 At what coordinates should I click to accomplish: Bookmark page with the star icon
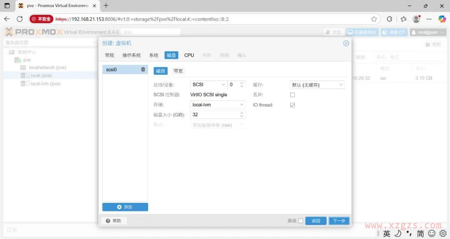tap(374, 19)
